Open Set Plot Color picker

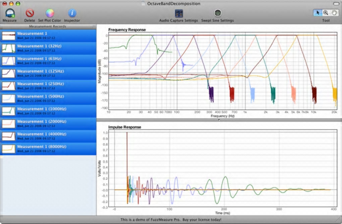pyautogui.click(x=50, y=13)
